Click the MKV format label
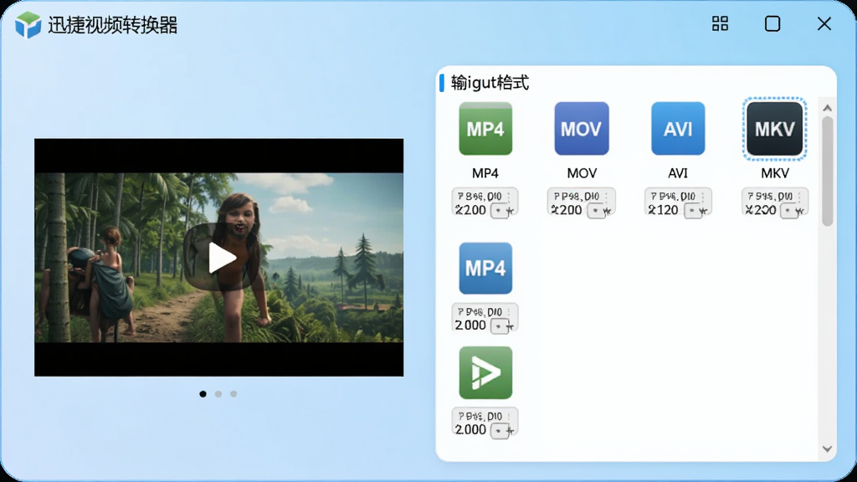The width and height of the screenshot is (857, 482). pos(774,173)
